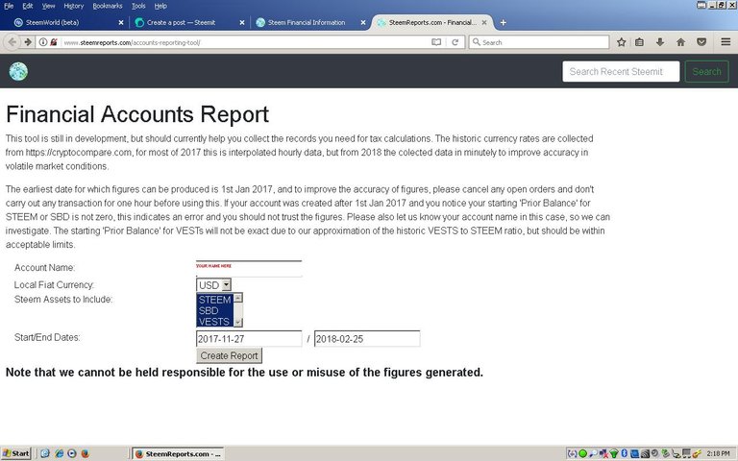738x461 pixels.
Task: Click the SteemReports globe logo
Action: point(18,71)
